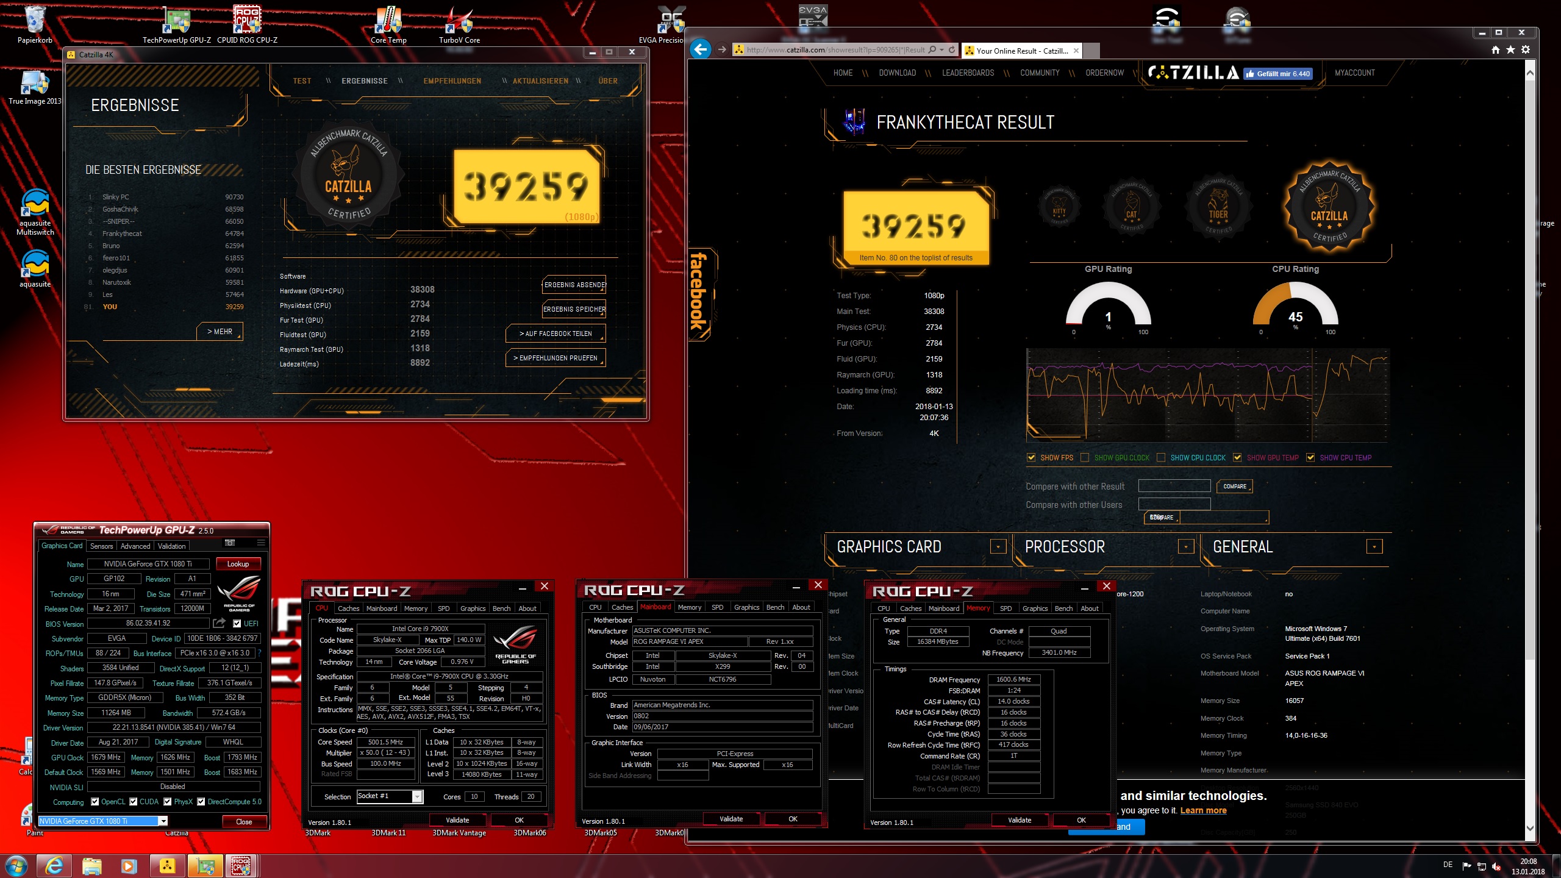Click MEHR button under best results
This screenshot has width=1561, height=878.
[x=220, y=332]
